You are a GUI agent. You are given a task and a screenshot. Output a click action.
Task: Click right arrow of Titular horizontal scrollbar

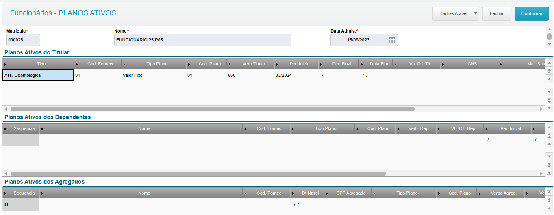pos(541,109)
